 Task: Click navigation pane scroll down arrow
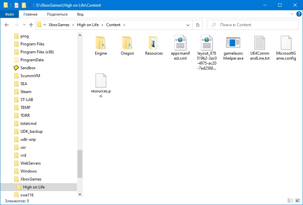80,194
